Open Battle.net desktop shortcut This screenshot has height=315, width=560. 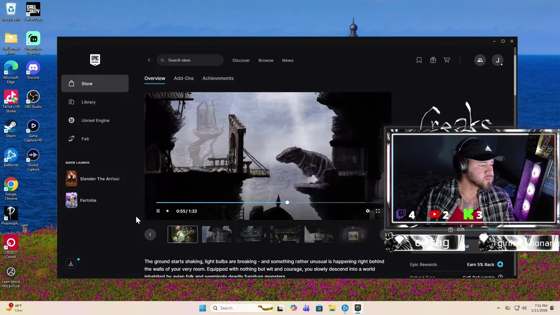[x=11, y=158]
